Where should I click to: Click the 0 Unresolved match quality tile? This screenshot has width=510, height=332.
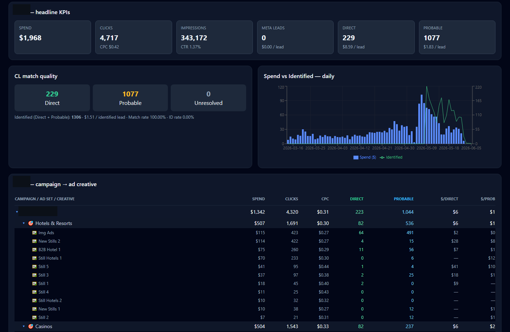tap(208, 98)
